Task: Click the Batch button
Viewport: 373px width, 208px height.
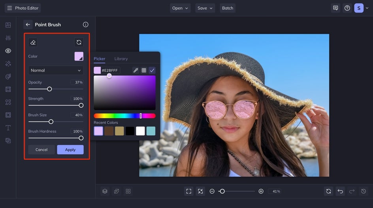Action: point(228,8)
